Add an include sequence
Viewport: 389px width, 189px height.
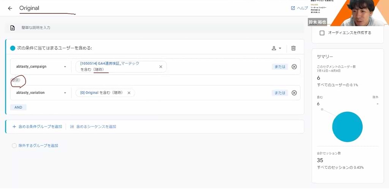pos(93,127)
